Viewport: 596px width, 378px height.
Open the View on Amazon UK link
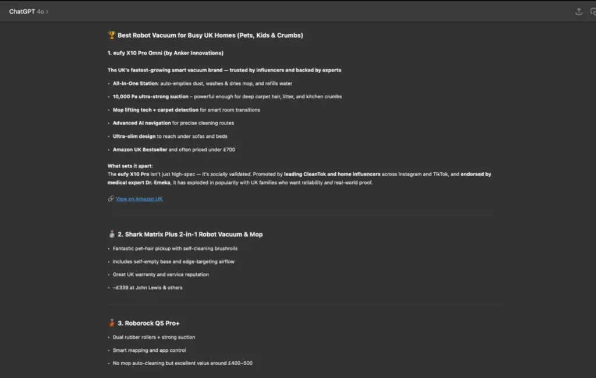pos(139,199)
